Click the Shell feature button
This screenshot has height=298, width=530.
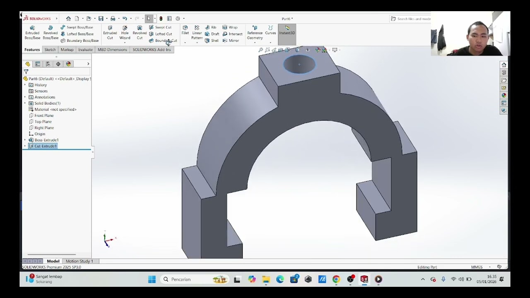coord(212,41)
